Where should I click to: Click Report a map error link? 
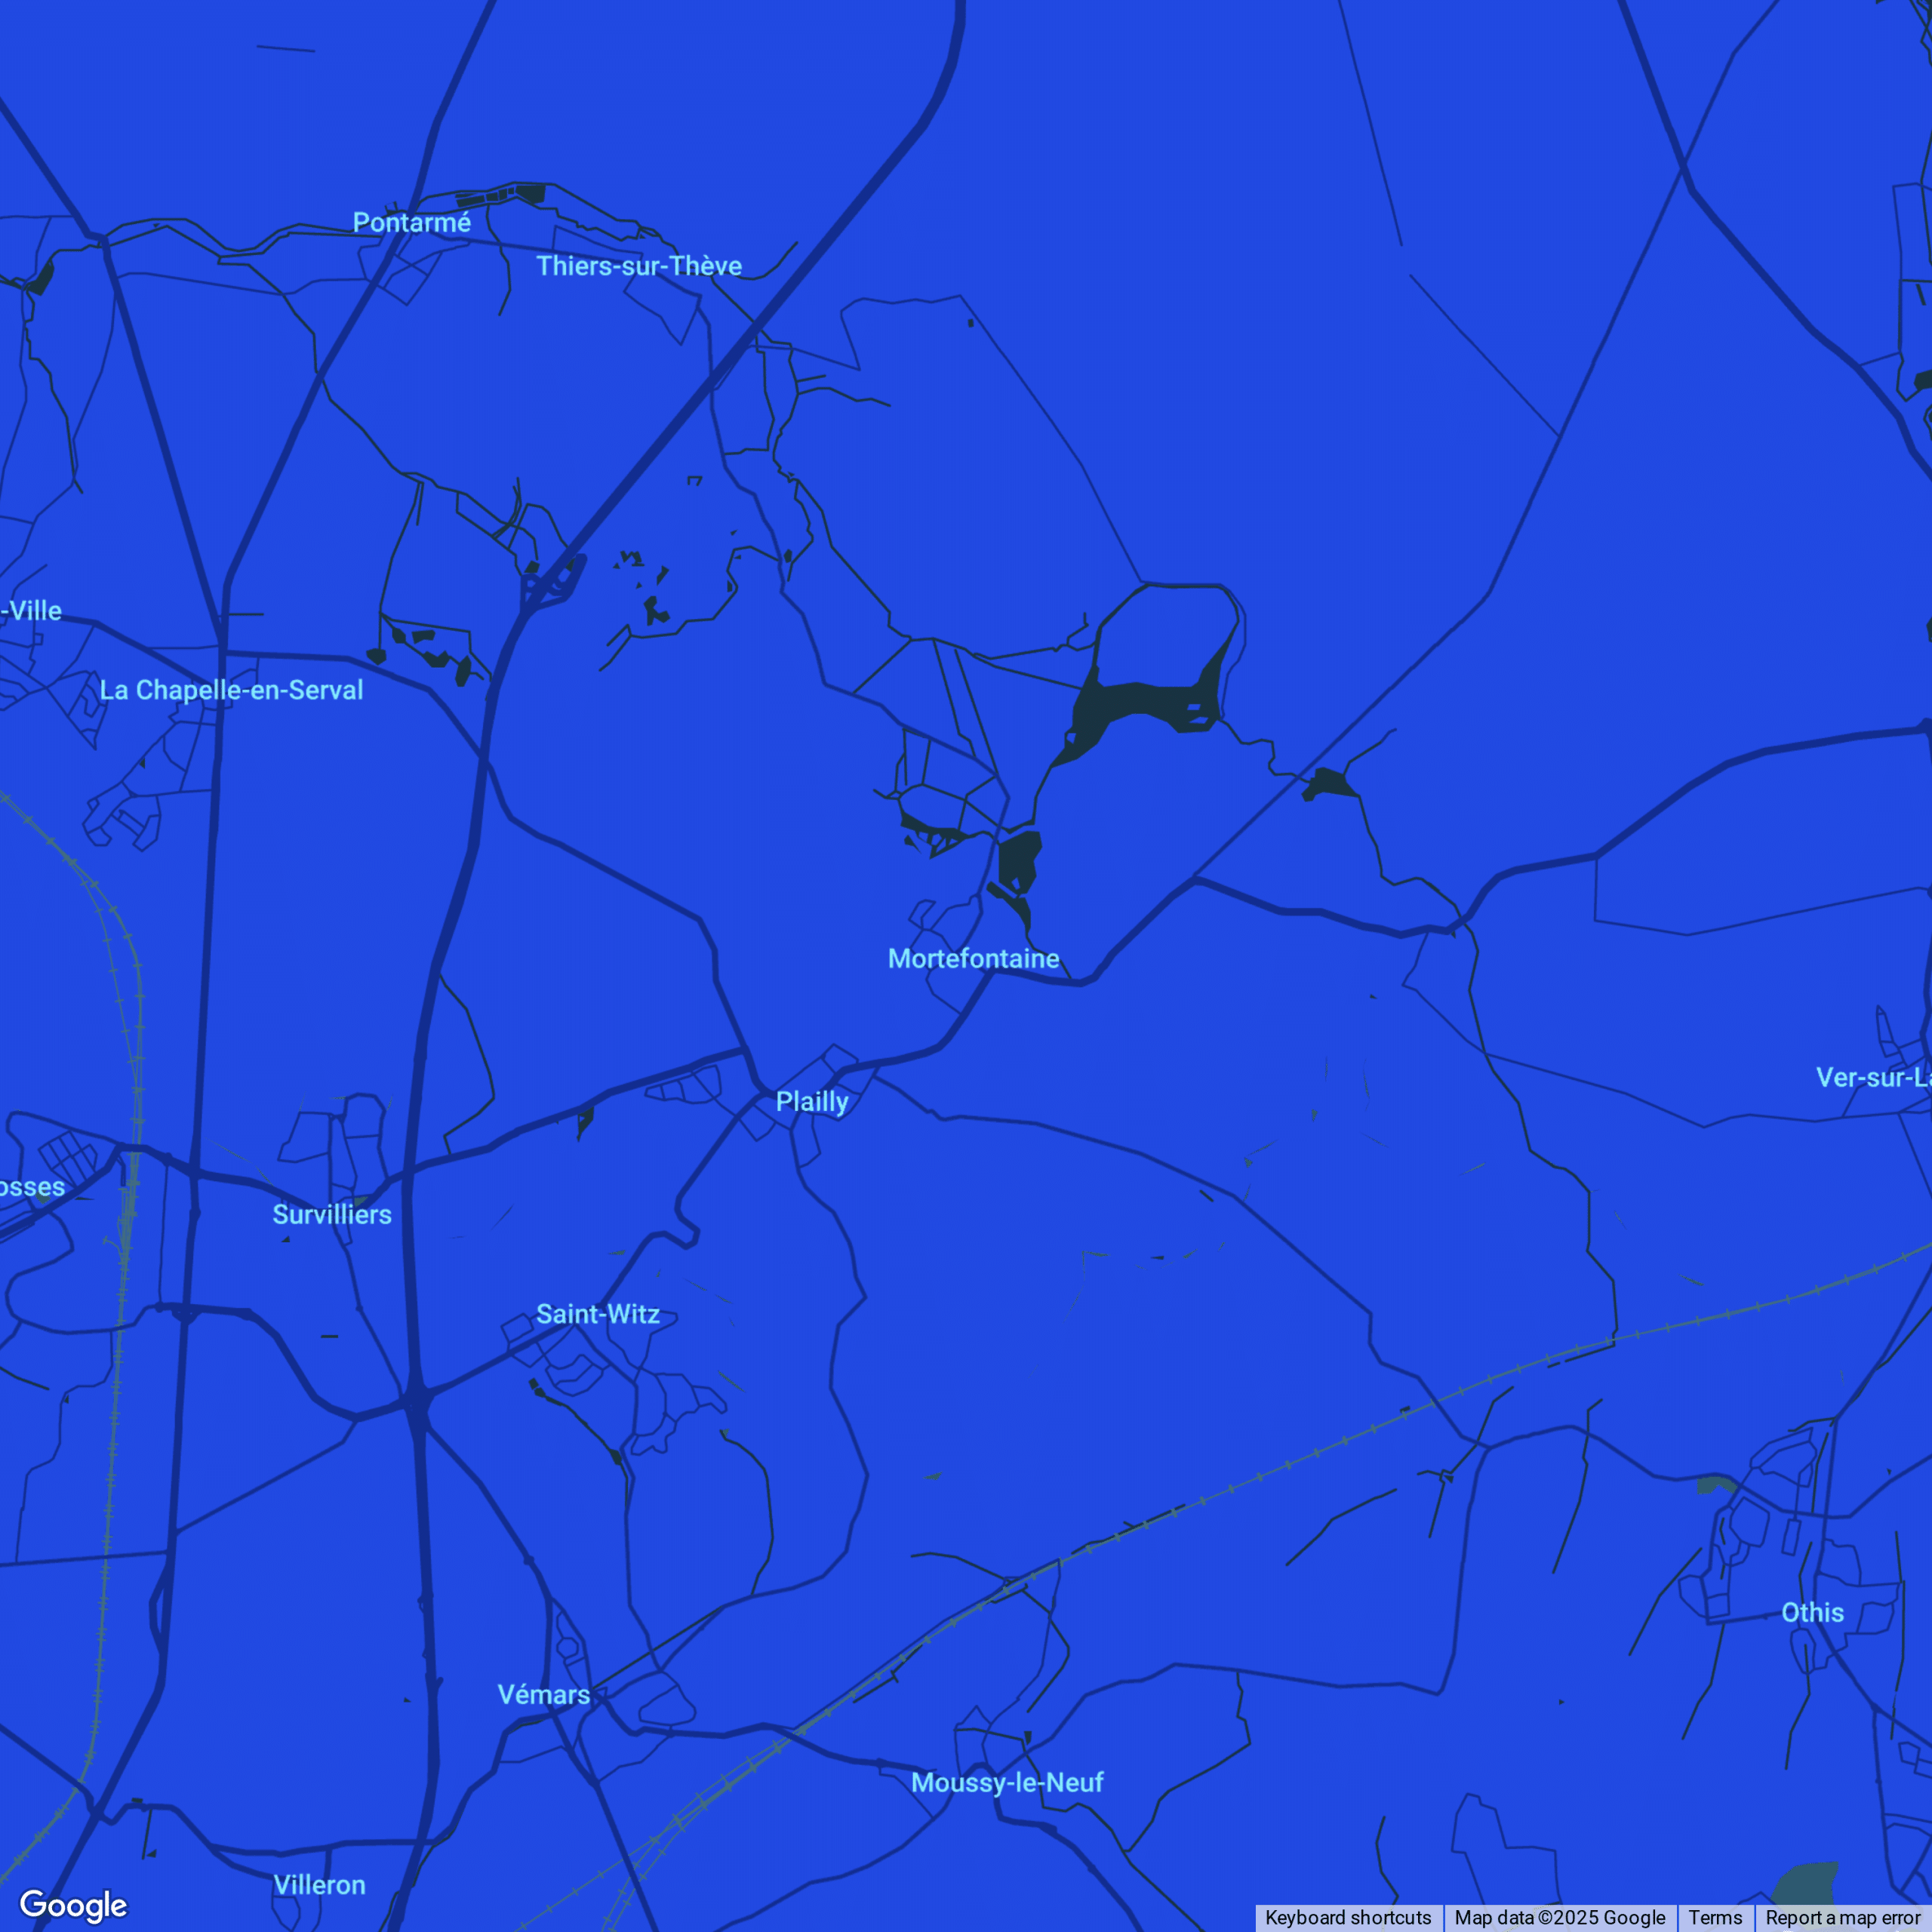point(1842,1917)
